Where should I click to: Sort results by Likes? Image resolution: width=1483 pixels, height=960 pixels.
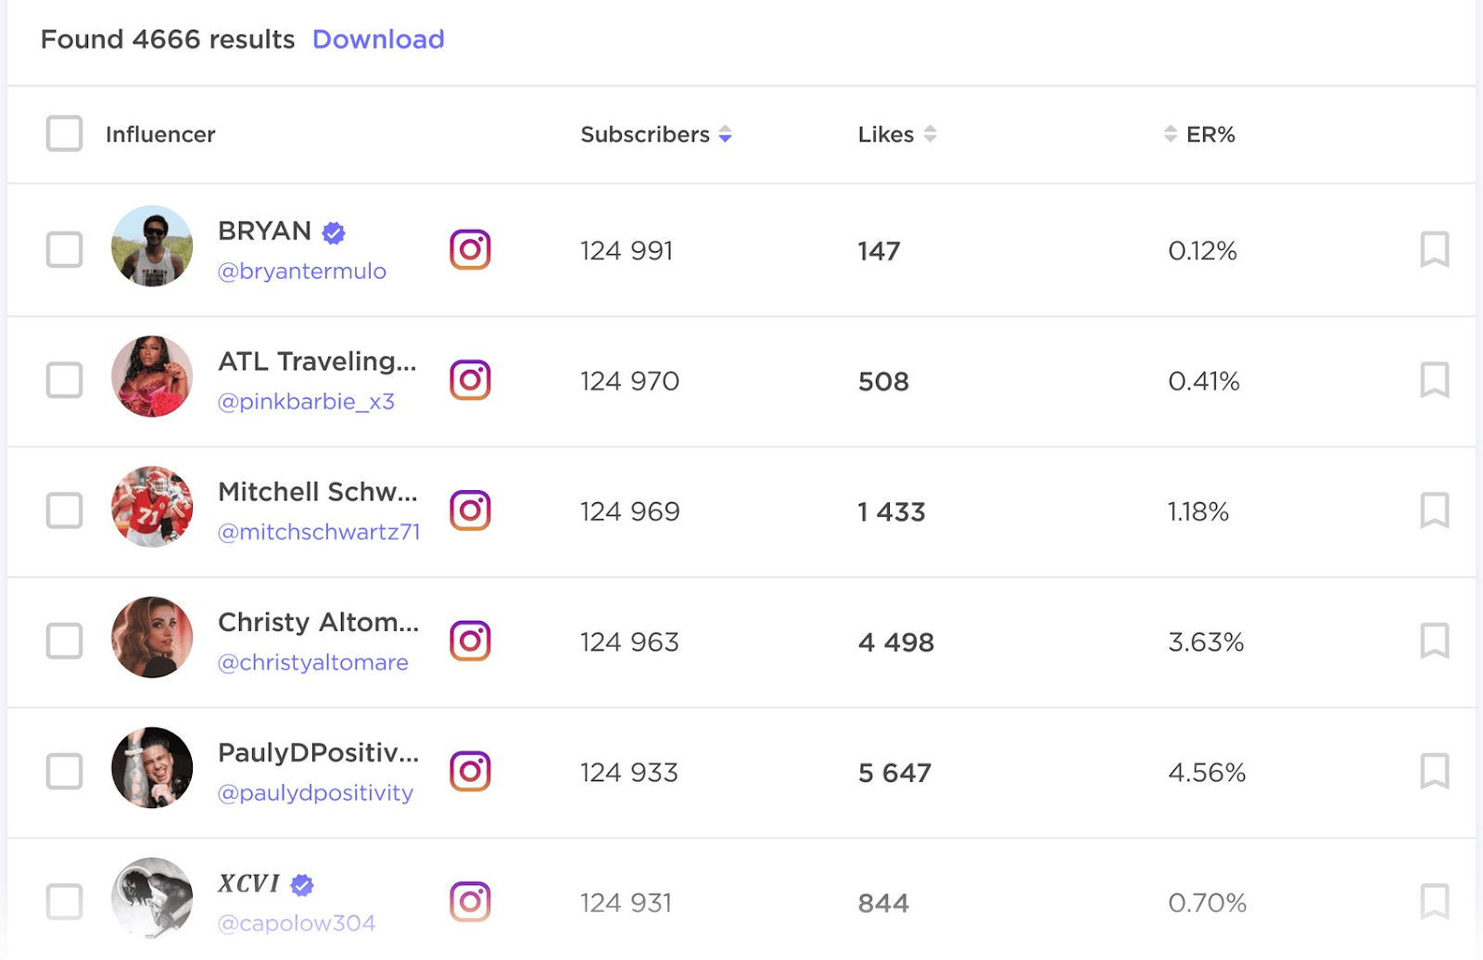(932, 133)
